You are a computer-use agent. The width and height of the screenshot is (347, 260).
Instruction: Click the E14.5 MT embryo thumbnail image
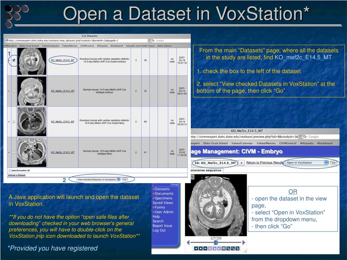(x=32, y=62)
